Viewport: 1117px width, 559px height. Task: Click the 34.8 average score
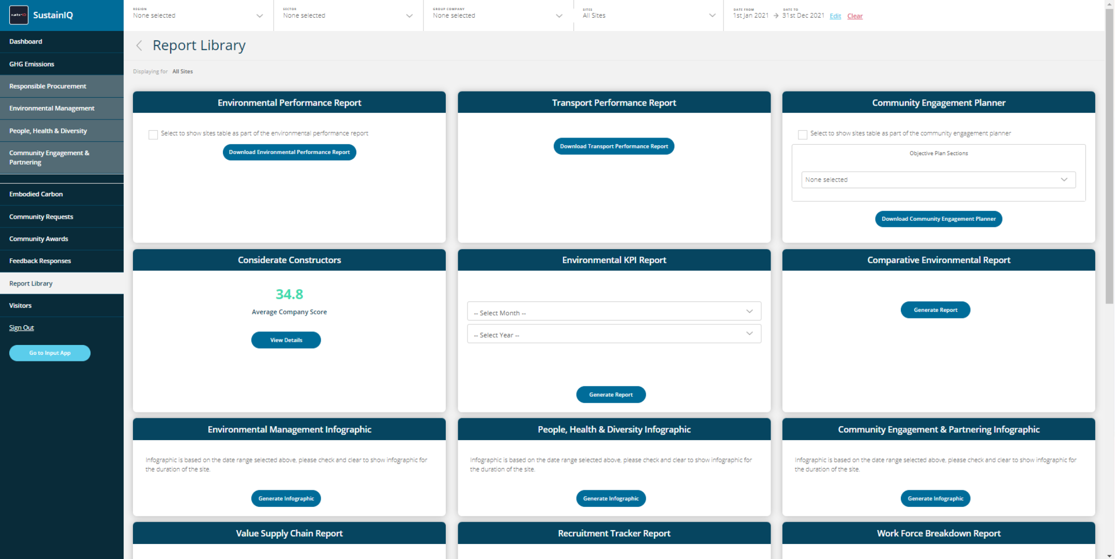[x=289, y=294]
